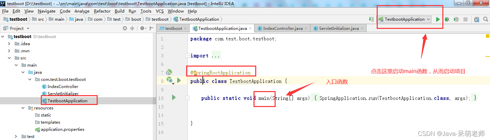Open the Window menu
The image size is (490, 140).
click(176, 11)
